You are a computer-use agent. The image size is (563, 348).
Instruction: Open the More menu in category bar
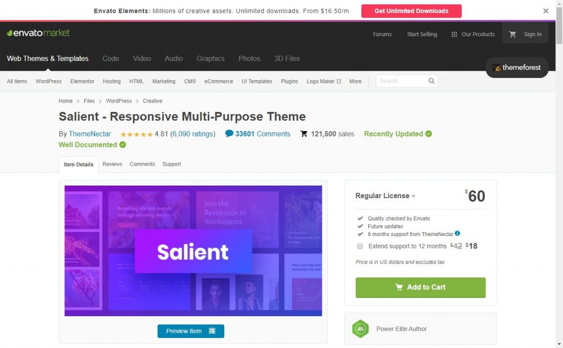[355, 81]
